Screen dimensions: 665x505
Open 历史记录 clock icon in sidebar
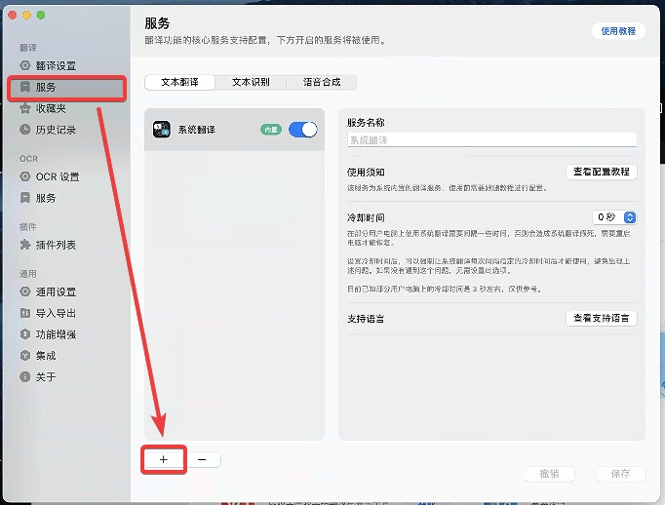pos(25,130)
